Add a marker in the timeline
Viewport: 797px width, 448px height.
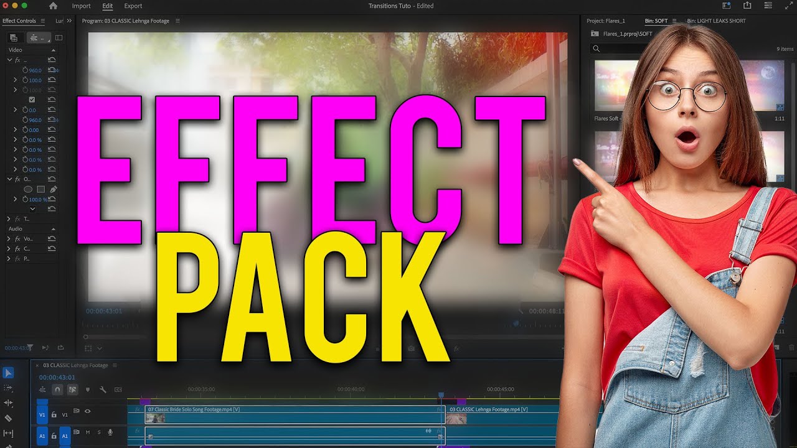pos(88,390)
